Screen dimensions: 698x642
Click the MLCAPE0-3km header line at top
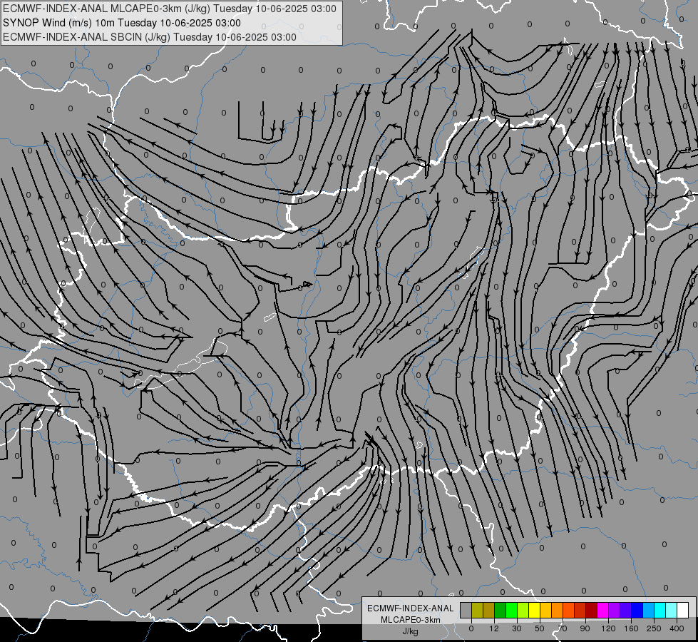tap(170, 9)
